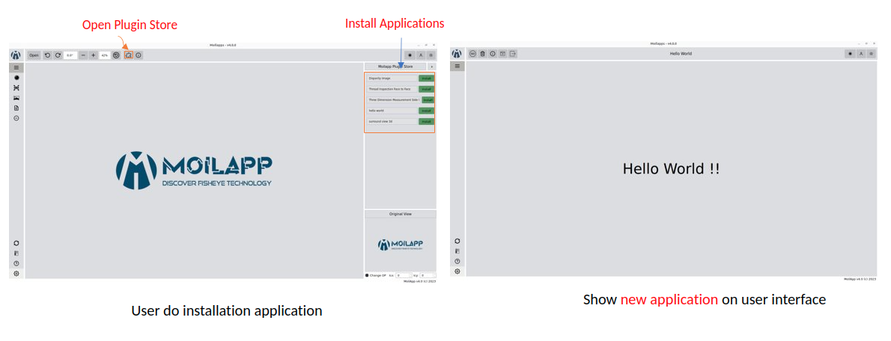Install Three Dimension Measurement plugin
This screenshot has width=891, height=341.
coord(428,100)
